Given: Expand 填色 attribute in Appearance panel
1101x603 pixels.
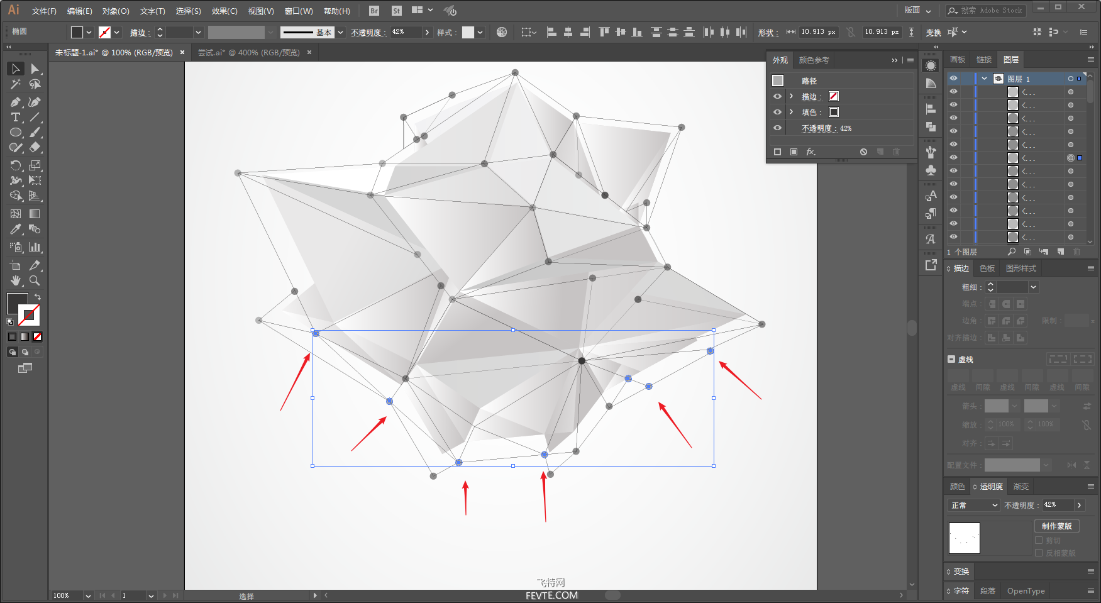Looking at the screenshot, I should (792, 112).
